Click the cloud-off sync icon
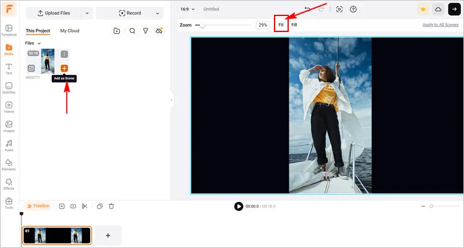This screenshot has width=464, height=248. 159,31
